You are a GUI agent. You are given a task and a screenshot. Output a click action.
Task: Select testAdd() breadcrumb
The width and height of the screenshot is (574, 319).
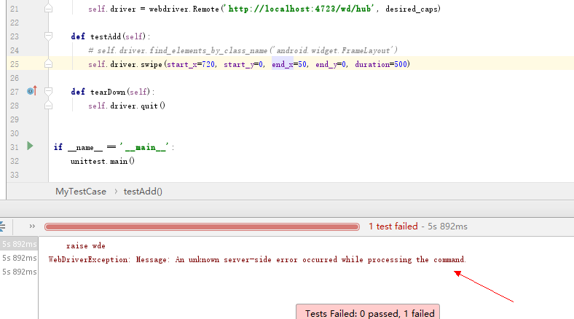(x=143, y=192)
